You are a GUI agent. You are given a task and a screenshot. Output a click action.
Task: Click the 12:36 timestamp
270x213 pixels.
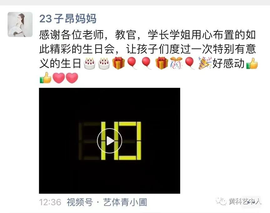point(50,202)
